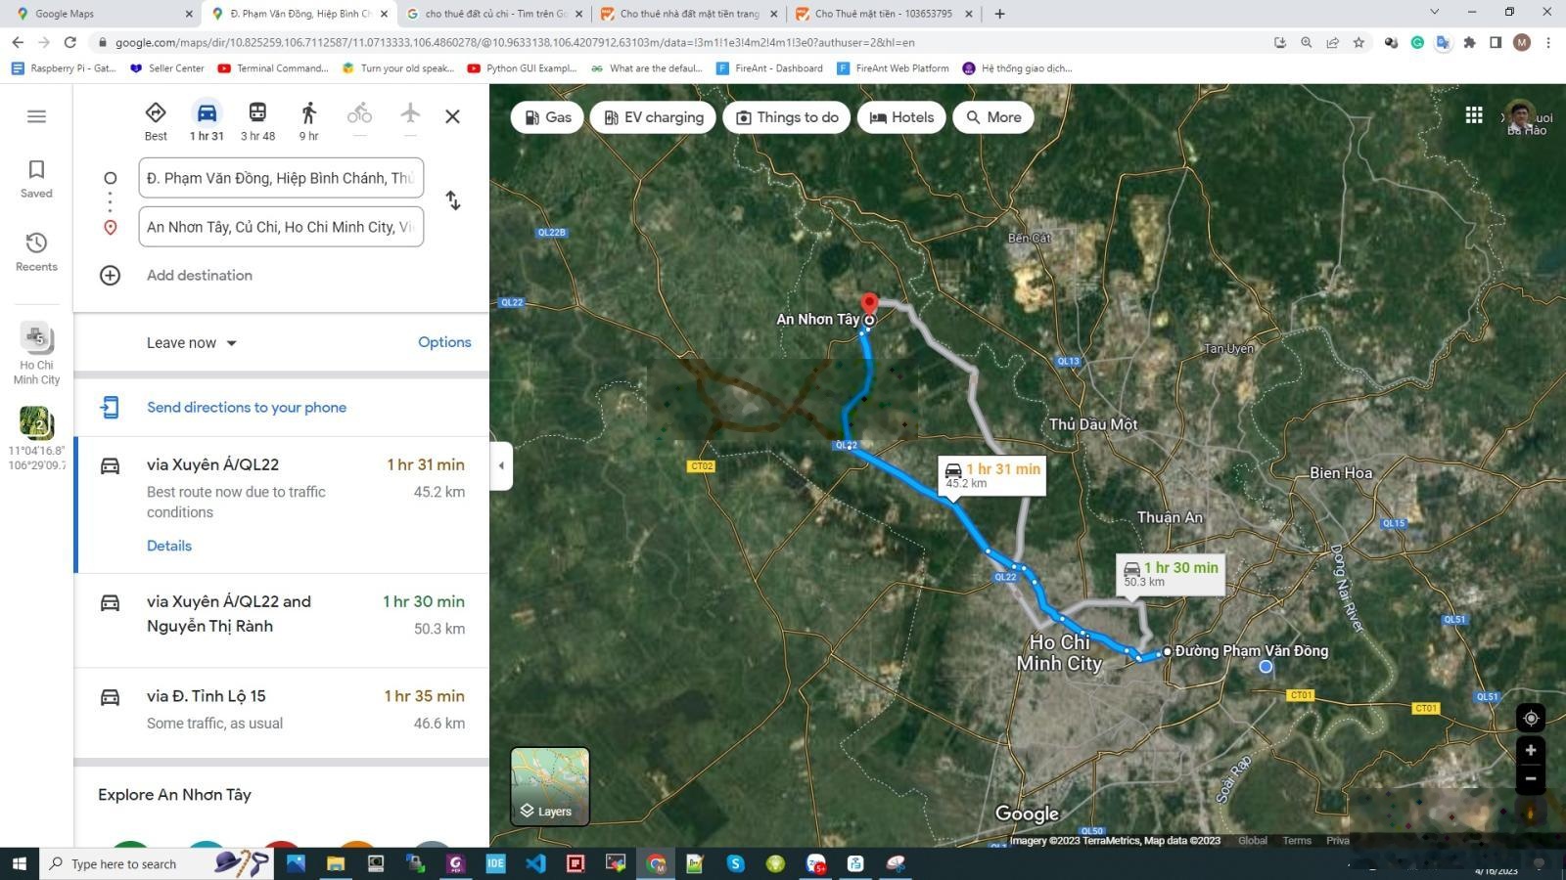Expand the Leave now dropdown
Screen dimensions: 1566x880
click(x=192, y=343)
